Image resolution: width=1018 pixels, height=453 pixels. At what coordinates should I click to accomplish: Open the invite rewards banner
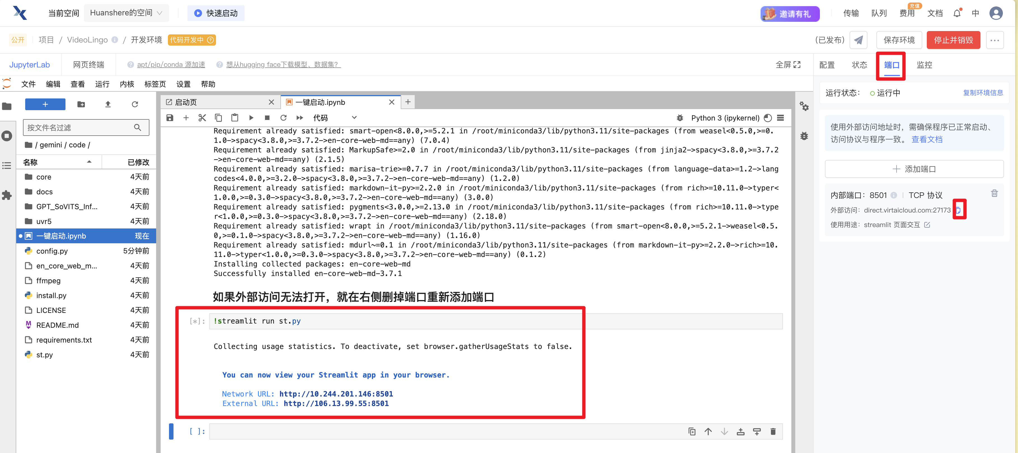pyautogui.click(x=790, y=14)
